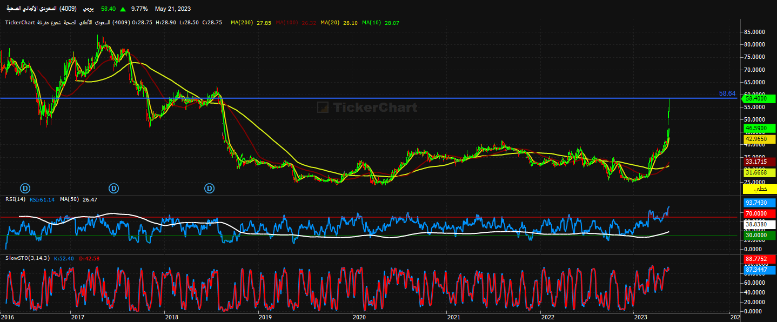The height and width of the screenshot is (322, 777).
Task: Click the TickerChart watermark logo
Action: coord(367,108)
